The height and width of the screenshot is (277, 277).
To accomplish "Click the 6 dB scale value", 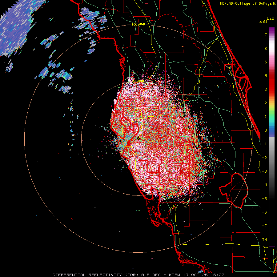I will pos(266,48).
